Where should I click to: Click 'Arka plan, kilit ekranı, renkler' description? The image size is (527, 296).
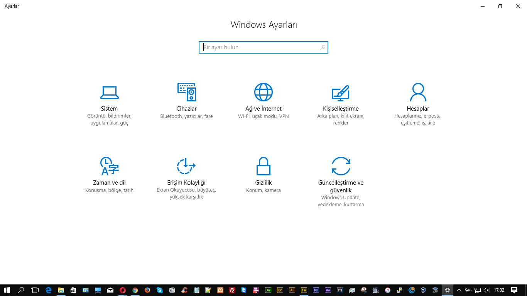click(x=341, y=119)
